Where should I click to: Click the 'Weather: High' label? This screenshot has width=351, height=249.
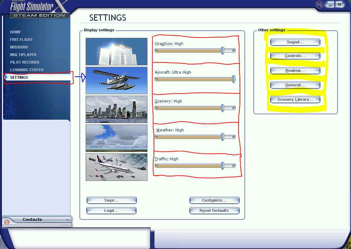[x=170, y=130]
